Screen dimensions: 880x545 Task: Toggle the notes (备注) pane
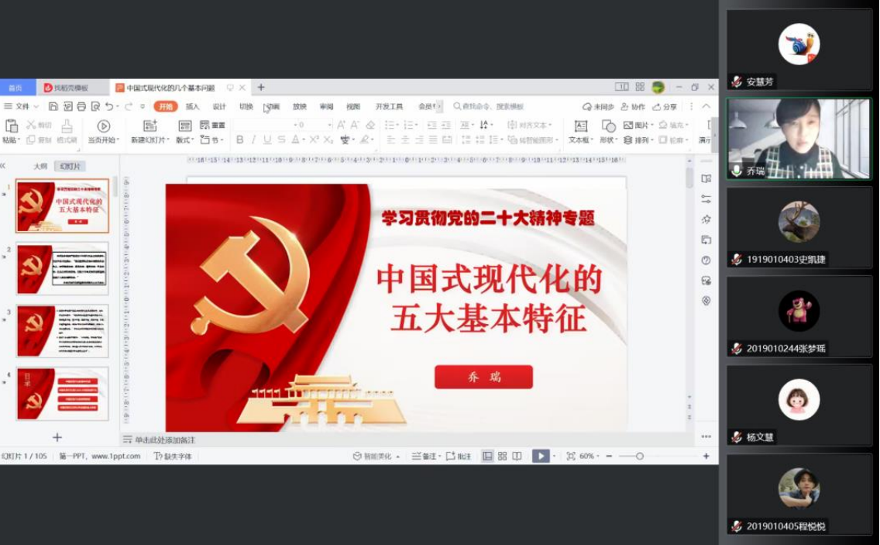pos(425,457)
